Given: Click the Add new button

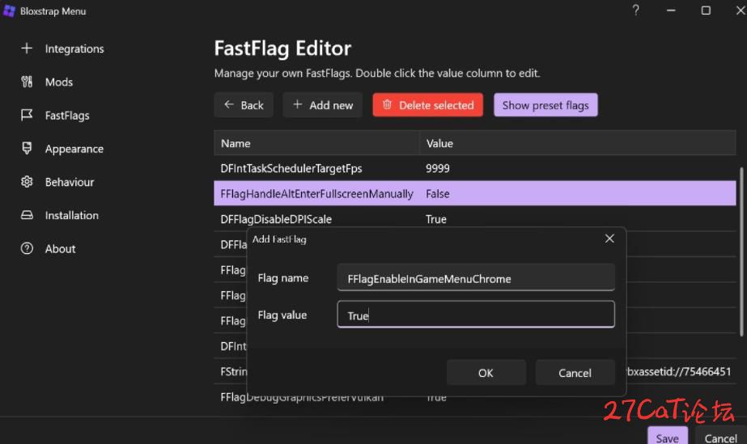Looking at the screenshot, I should (323, 104).
